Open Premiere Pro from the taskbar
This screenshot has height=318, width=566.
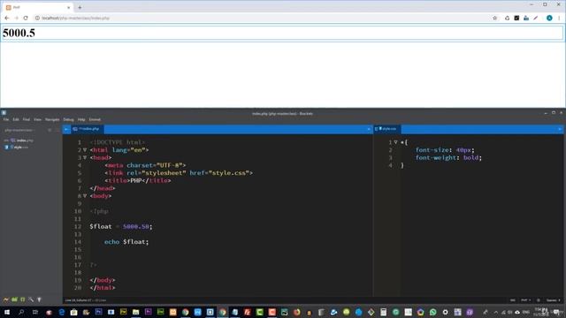[x=148, y=312]
